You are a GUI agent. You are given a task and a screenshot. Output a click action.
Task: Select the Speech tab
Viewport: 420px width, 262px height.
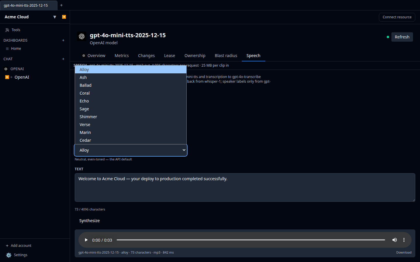[x=253, y=56]
